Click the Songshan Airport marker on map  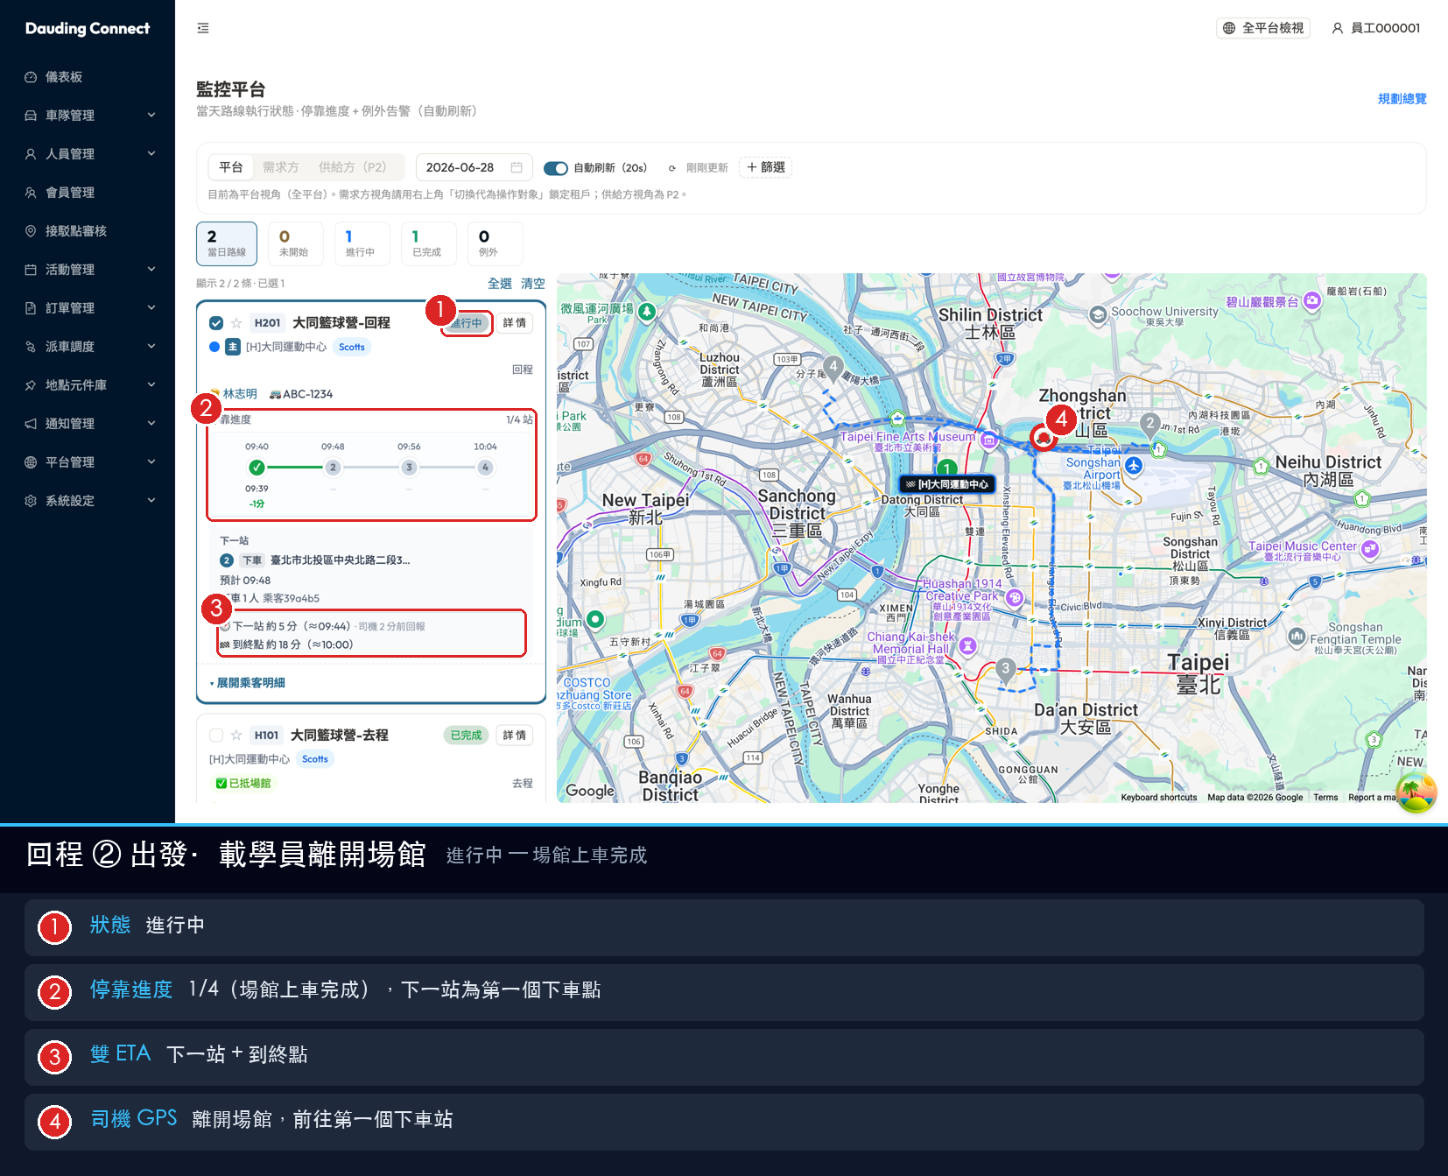click(x=1134, y=465)
